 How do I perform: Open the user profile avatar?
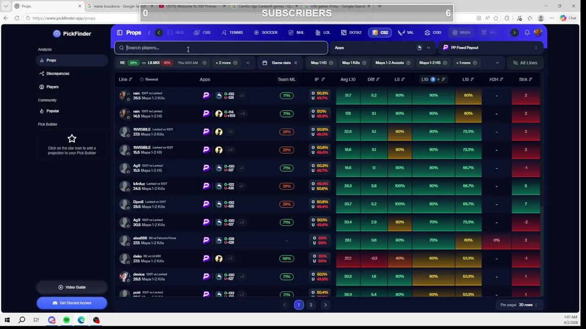[x=538, y=32]
